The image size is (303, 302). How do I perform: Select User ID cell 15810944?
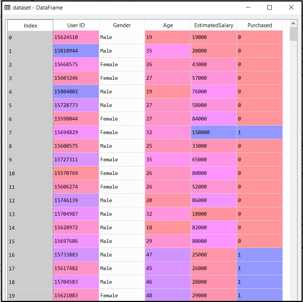point(76,51)
